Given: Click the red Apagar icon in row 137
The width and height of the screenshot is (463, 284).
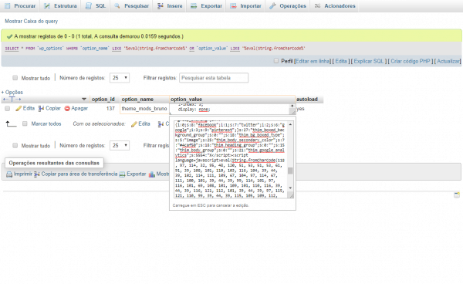Looking at the screenshot, I should click(67, 109).
